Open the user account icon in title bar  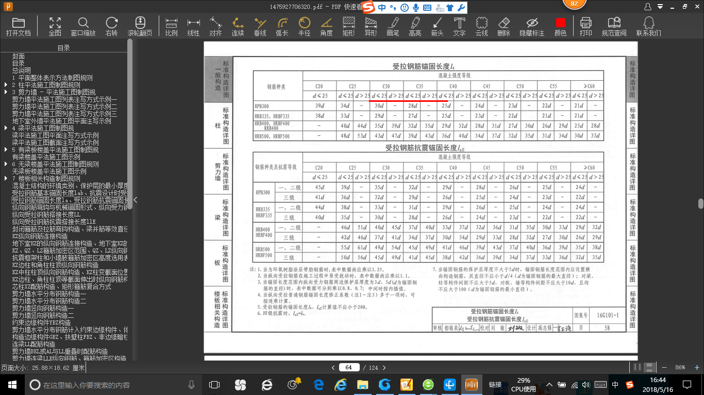(x=648, y=7)
